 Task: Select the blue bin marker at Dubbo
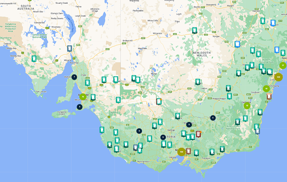click(x=237, y=44)
